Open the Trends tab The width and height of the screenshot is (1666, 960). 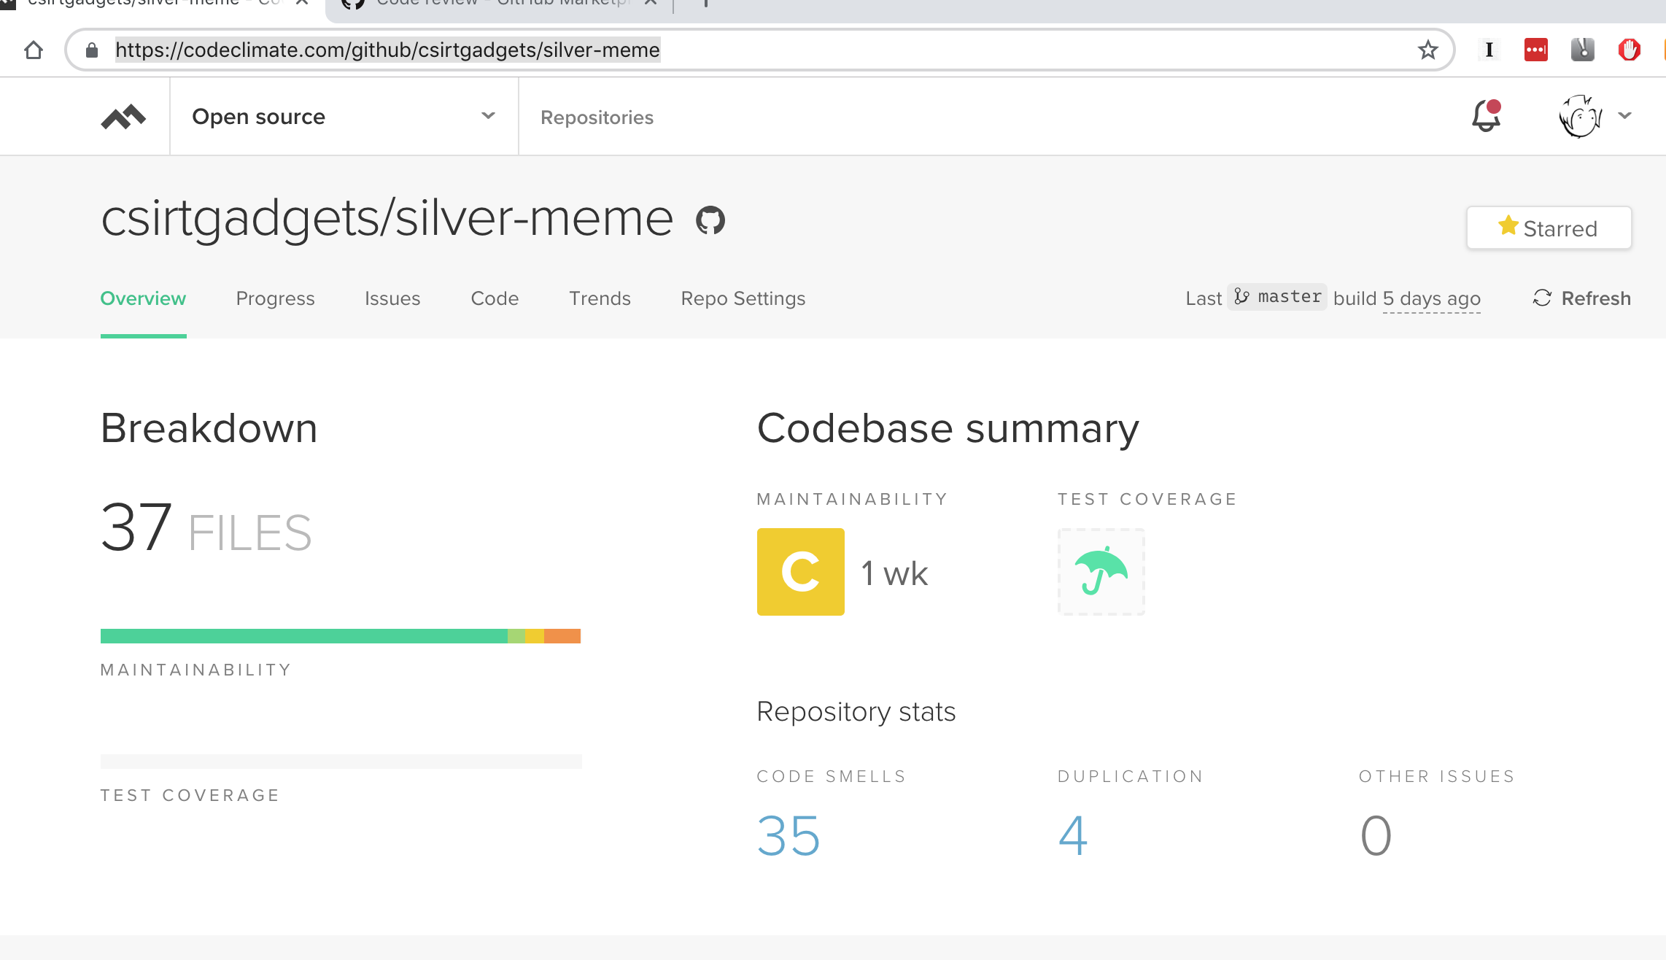click(600, 298)
